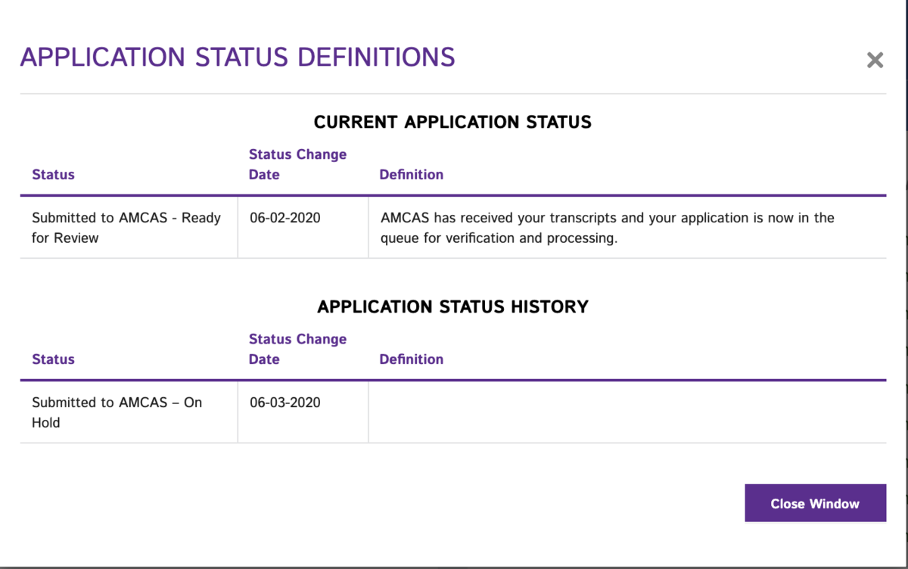
Task: Select the Application Status Definitions title
Action: [x=238, y=58]
